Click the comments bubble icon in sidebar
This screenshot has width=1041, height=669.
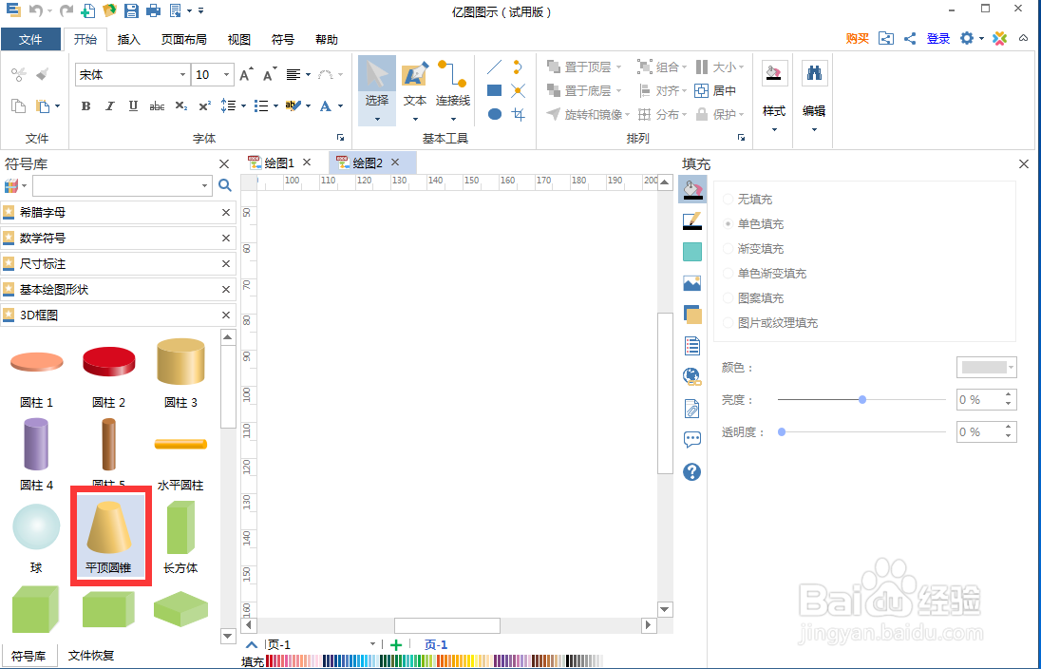point(691,437)
